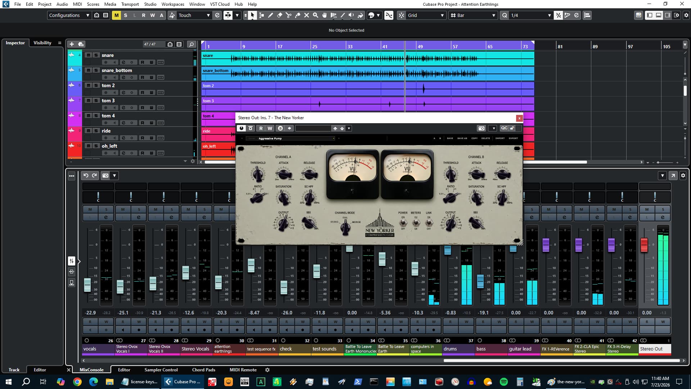Viewport: 691px width, 389px height.
Task: Switch to the Visibility tab
Action: click(42, 43)
